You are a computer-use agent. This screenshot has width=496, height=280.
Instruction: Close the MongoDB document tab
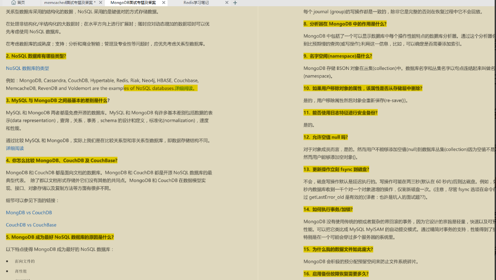[164, 2]
